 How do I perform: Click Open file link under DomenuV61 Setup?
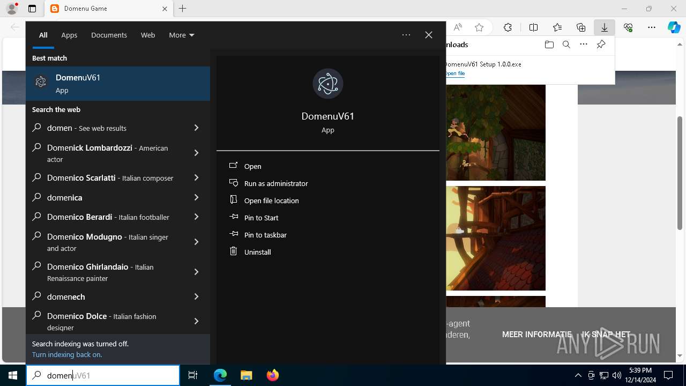coord(455,73)
